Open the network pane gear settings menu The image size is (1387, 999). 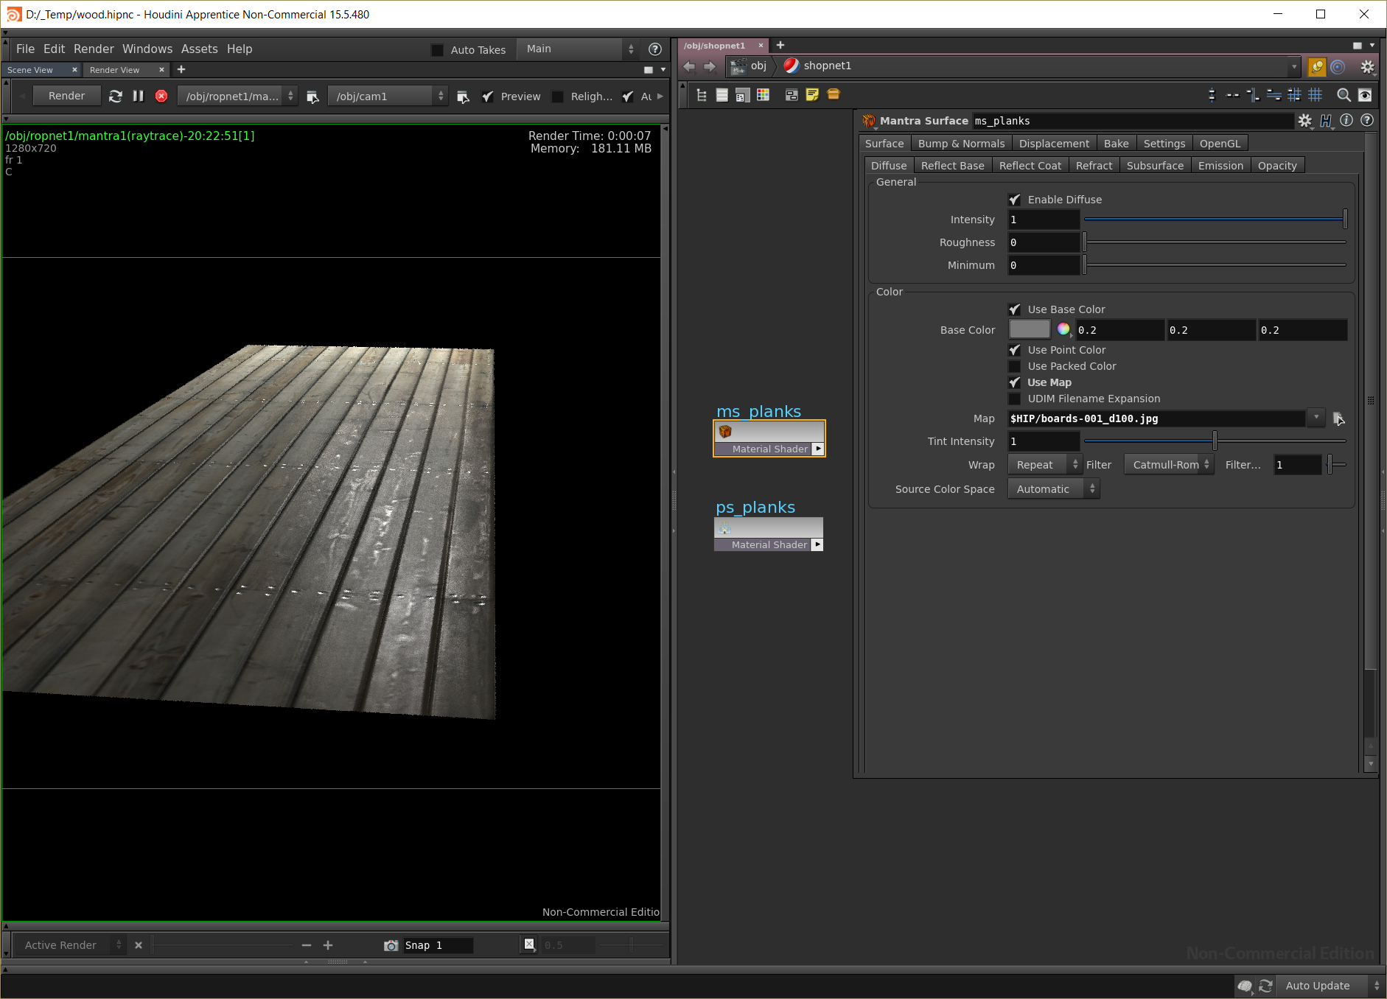(x=1367, y=67)
